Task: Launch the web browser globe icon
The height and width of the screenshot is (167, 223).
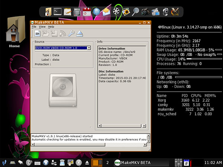Action: (97, 12)
